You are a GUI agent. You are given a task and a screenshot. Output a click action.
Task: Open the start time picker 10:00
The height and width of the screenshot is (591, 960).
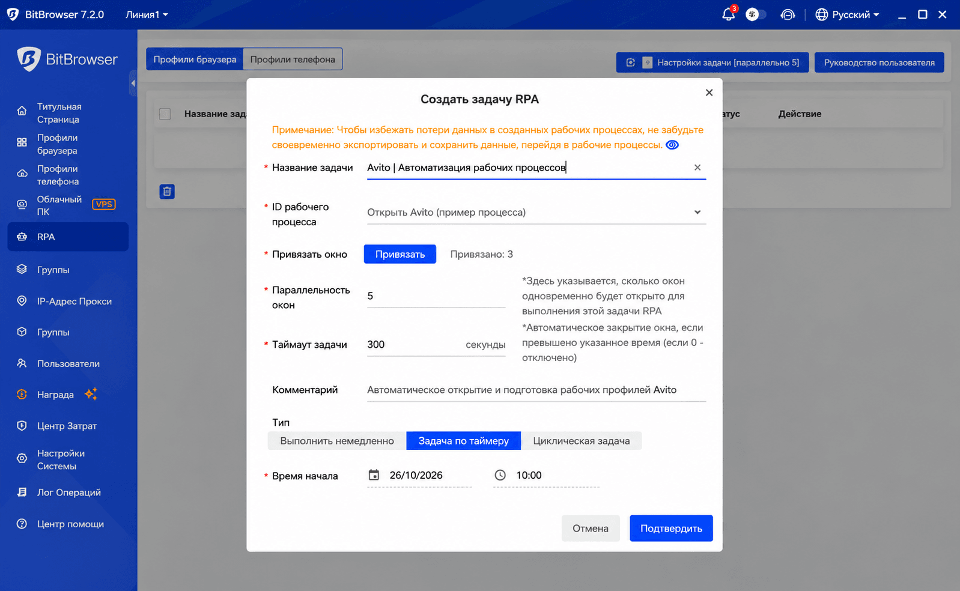tap(546, 475)
